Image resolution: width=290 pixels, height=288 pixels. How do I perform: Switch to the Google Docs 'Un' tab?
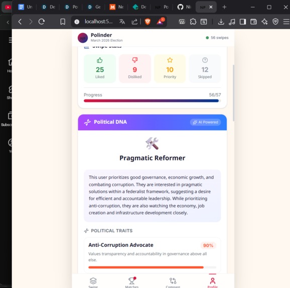point(26,7)
